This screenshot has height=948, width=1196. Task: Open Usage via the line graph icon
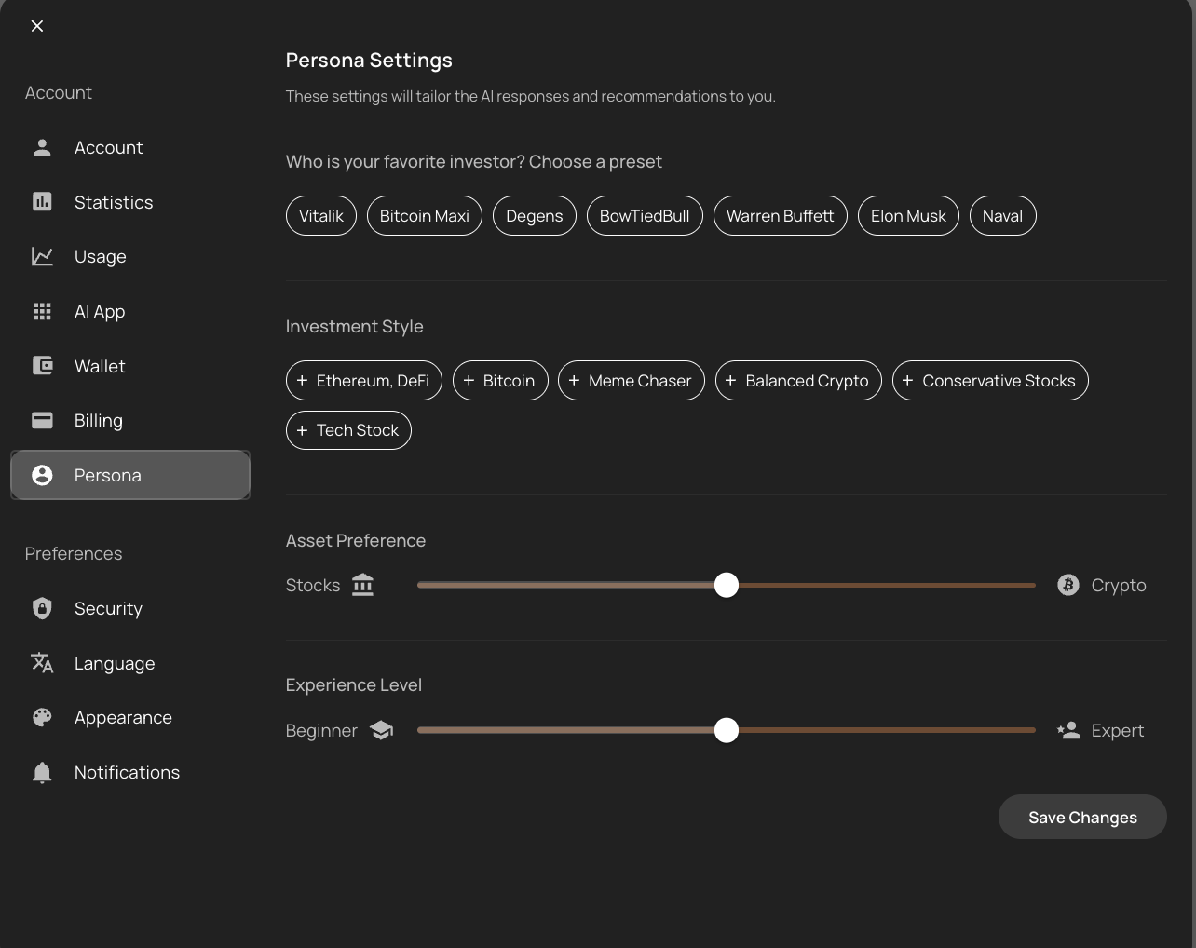point(42,257)
